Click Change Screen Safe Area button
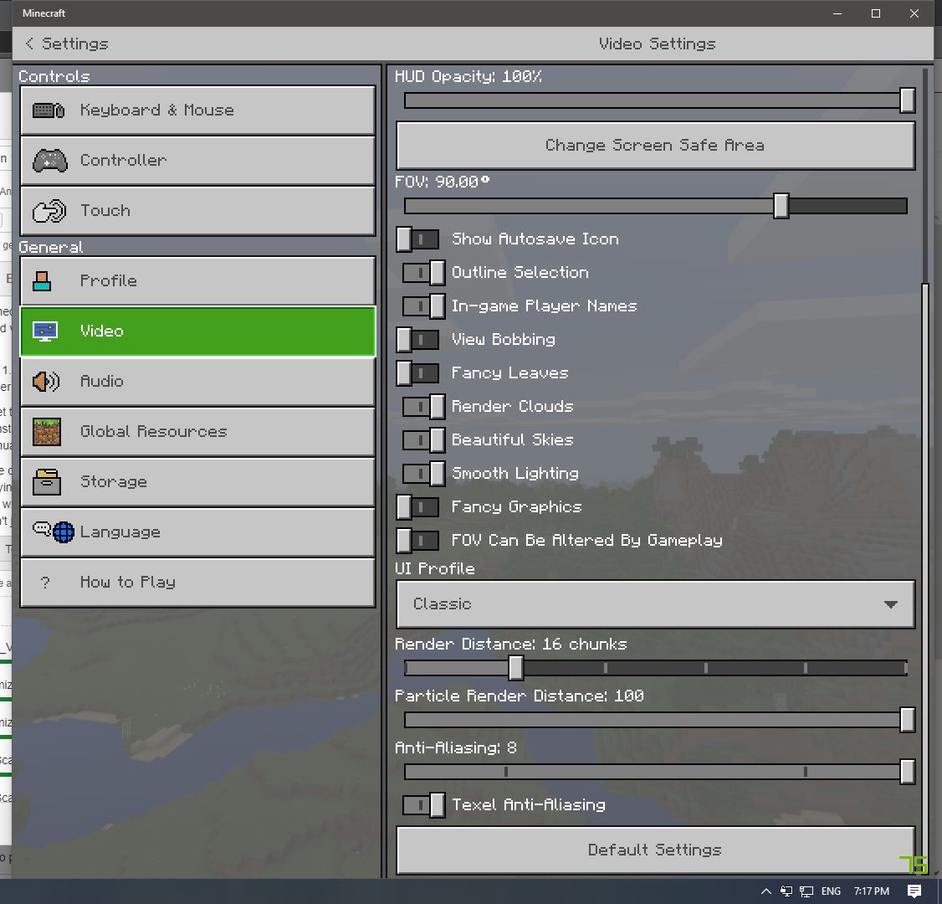This screenshot has height=904, width=942. (x=655, y=146)
